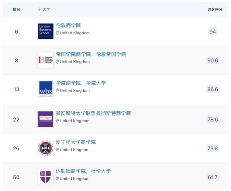Viewport: 231px width, 191px height.
Task: Open Manchester Business School purple logo
Action: pyautogui.click(x=45, y=119)
